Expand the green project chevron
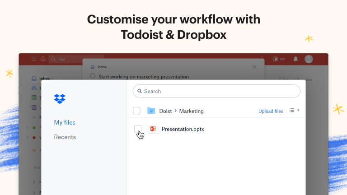The image size is (347, 195). [28, 128]
